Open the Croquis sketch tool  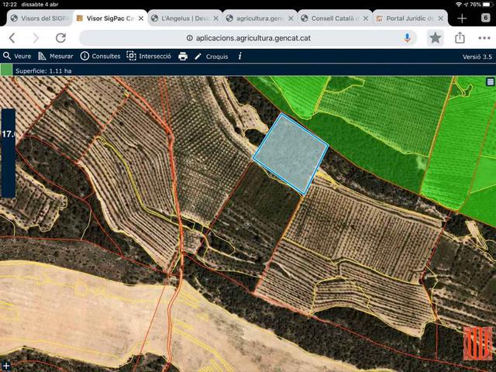(211, 56)
